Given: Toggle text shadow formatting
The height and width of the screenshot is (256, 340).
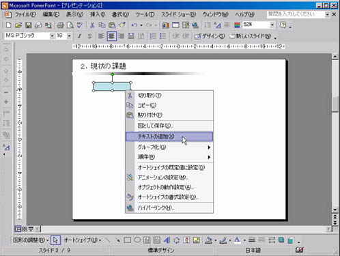Looking at the screenshot, I should point(89,36).
